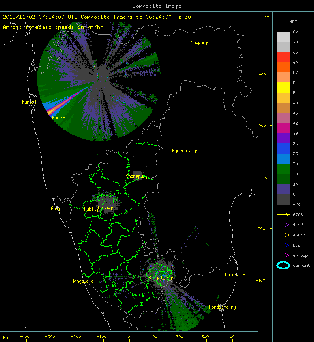Select the light blue swatch between 35 and 30
314x342 pixels.
283,159
